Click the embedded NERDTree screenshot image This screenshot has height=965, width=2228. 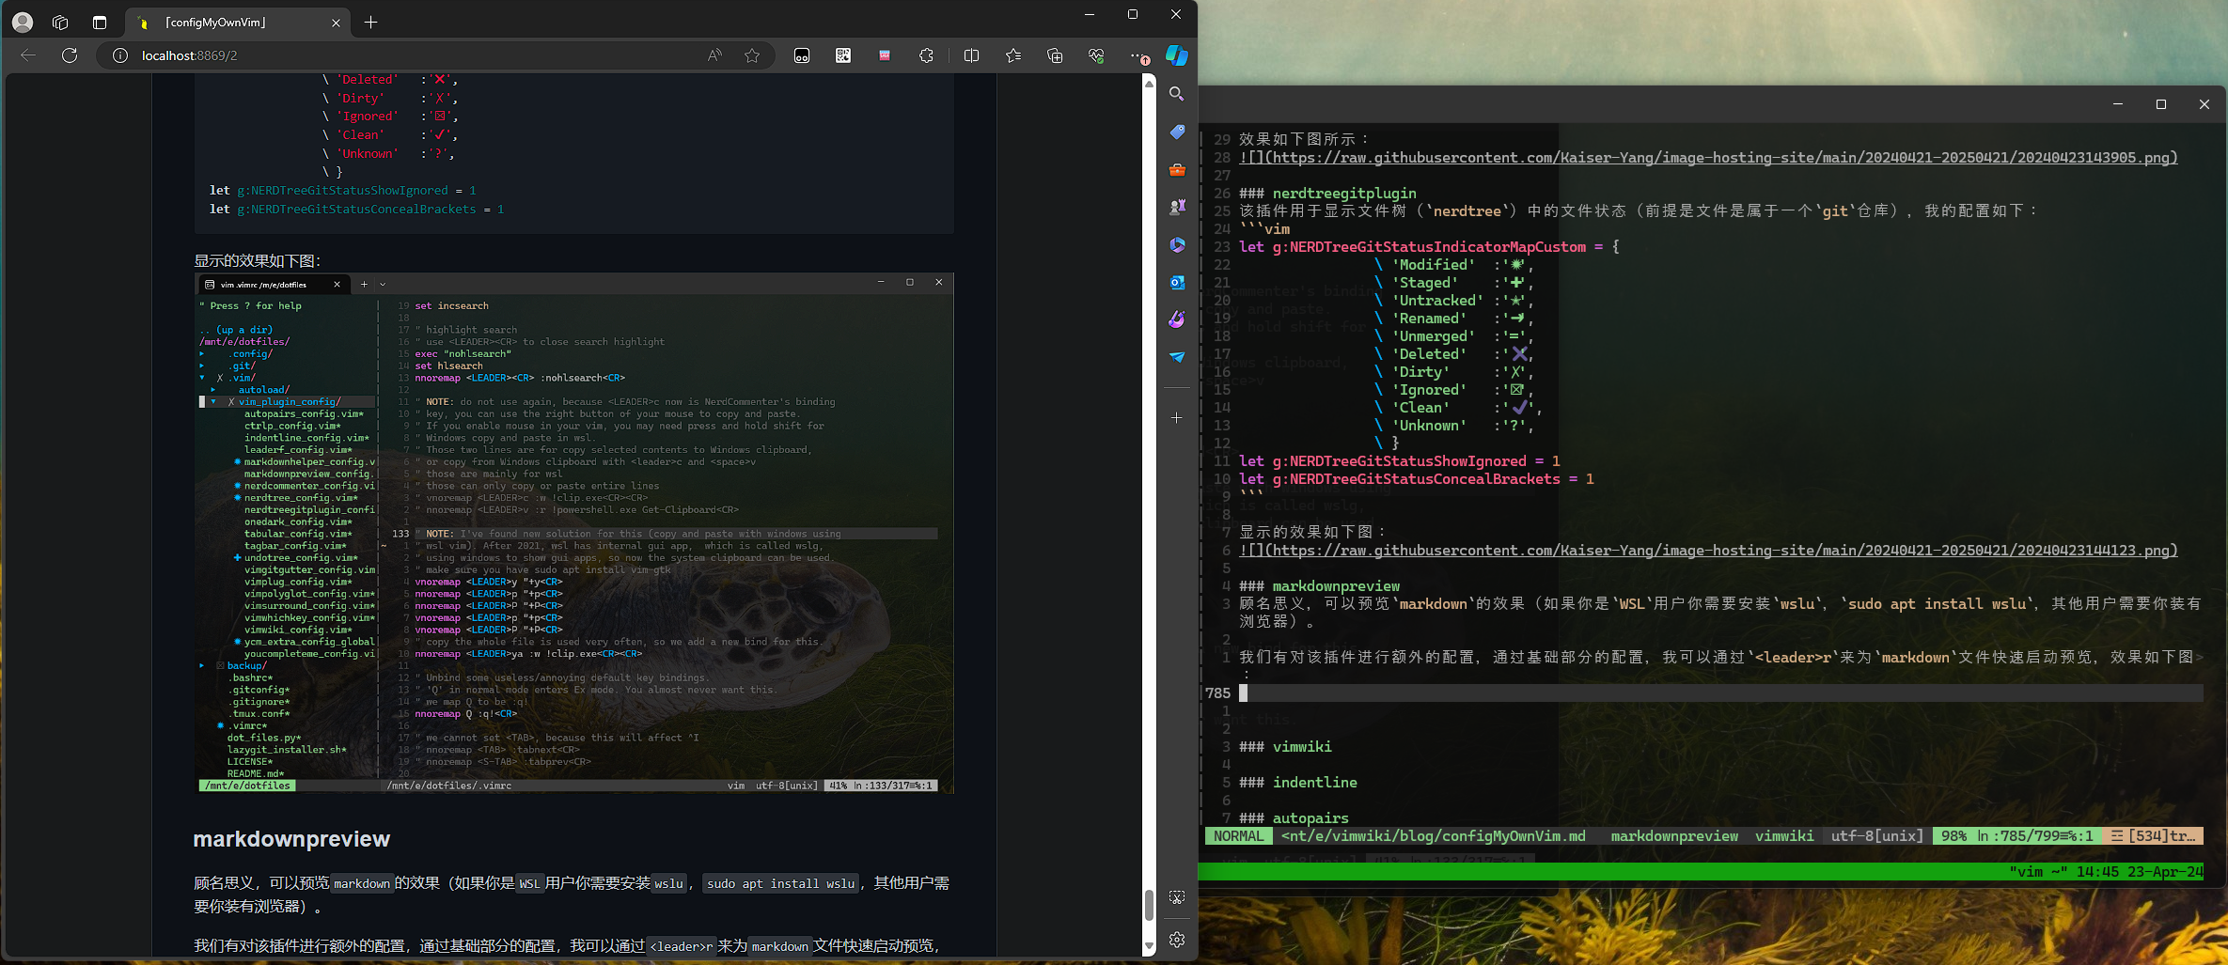click(x=574, y=534)
